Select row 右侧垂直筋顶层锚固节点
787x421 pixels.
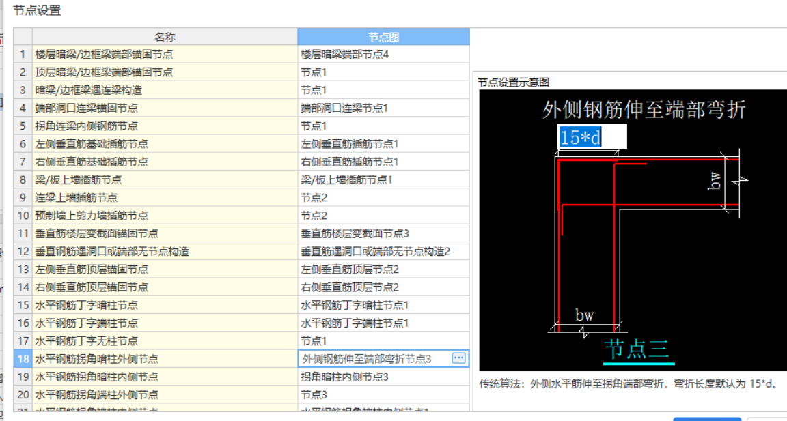165,287
